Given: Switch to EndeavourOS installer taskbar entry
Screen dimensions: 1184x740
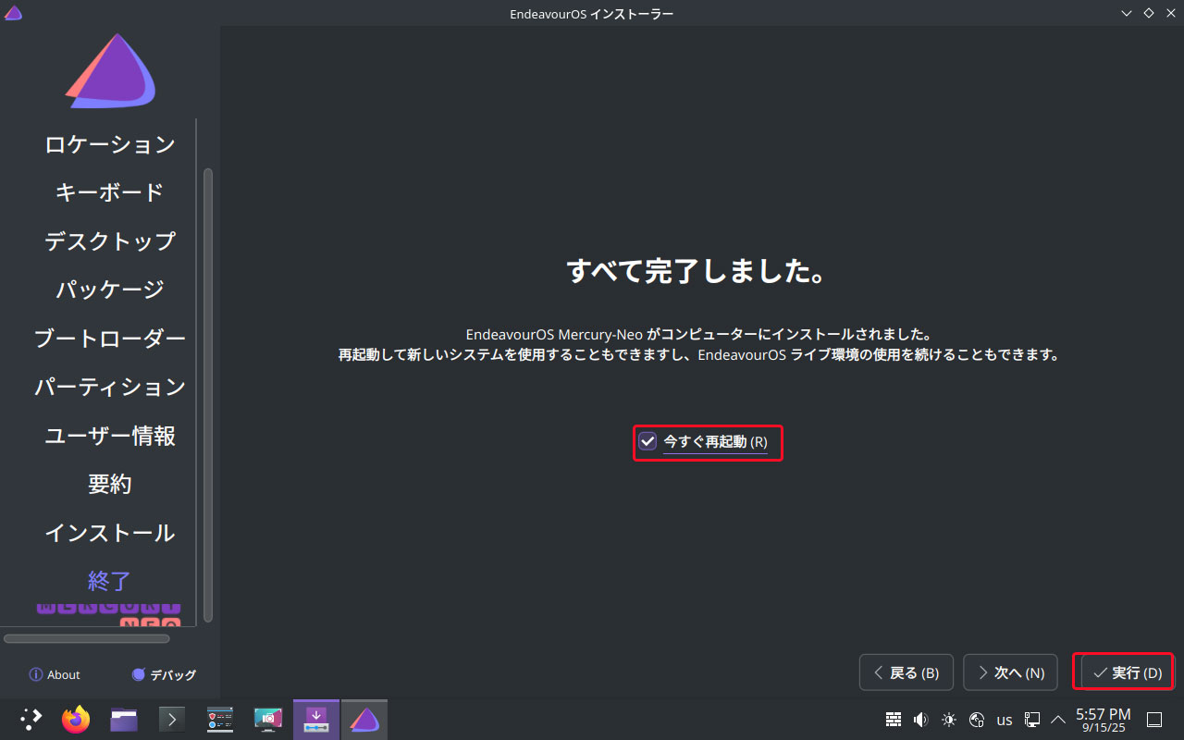Looking at the screenshot, I should click(364, 720).
